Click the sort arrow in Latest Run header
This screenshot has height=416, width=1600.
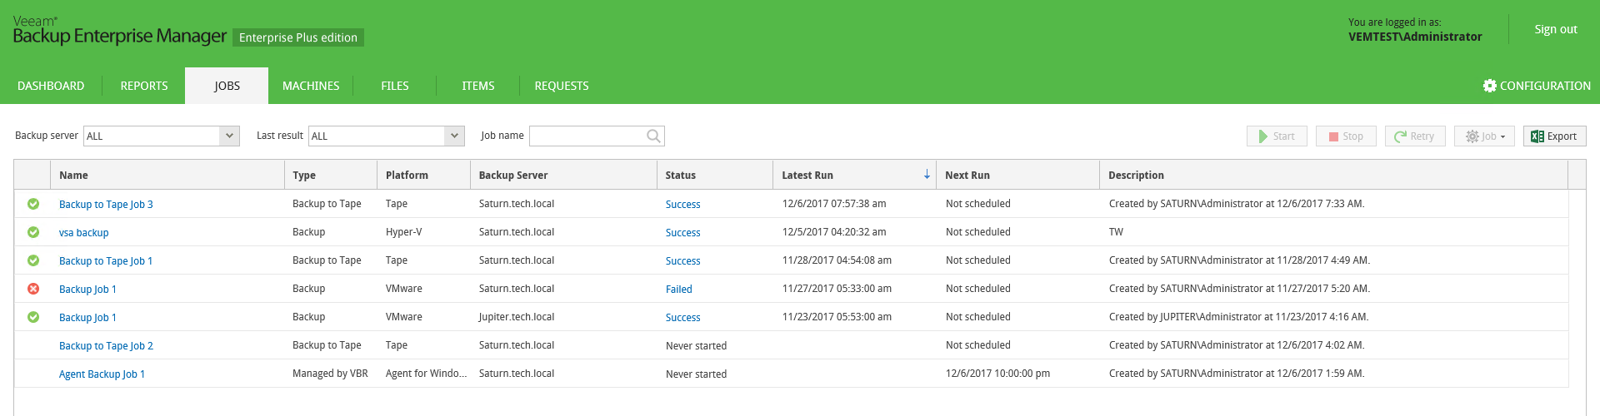[927, 175]
